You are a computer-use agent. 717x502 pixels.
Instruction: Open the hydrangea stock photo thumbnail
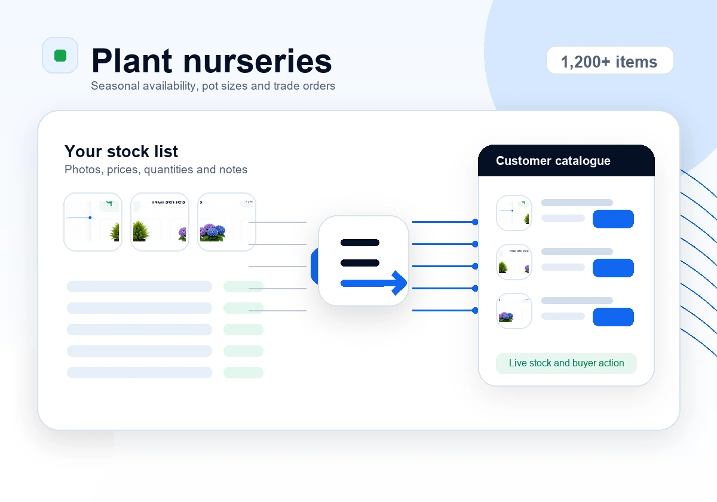pos(226,222)
